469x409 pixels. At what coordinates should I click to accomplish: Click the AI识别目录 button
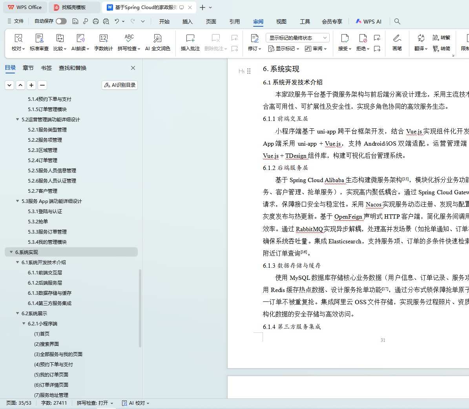coord(120,85)
